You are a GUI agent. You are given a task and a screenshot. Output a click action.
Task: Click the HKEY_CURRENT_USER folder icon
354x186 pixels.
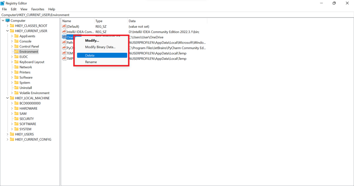[x=12, y=31]
